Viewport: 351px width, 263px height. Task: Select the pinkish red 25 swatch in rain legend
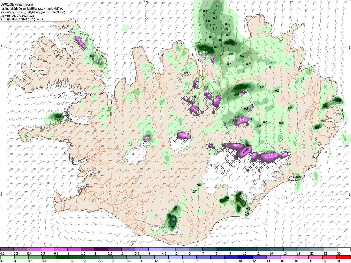point(329,257)
